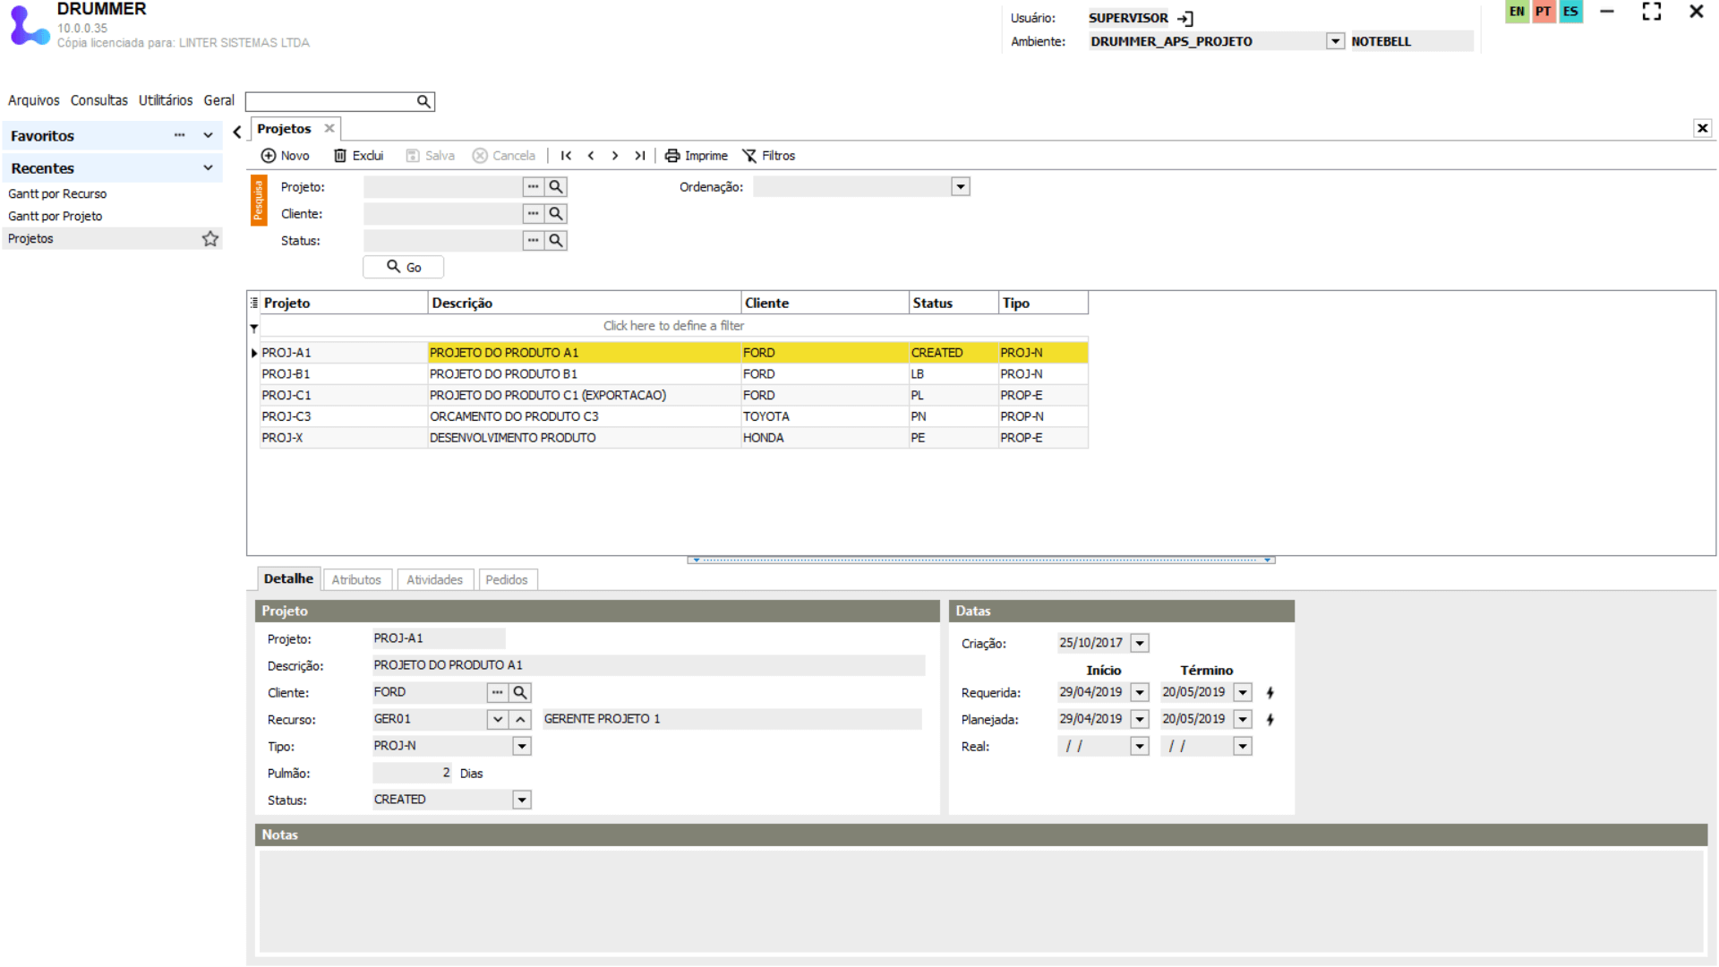Expand the Status dropdown in Detalhe
Image resolution: width=1719 pixels, height=967 pixels.
point(521,800)
